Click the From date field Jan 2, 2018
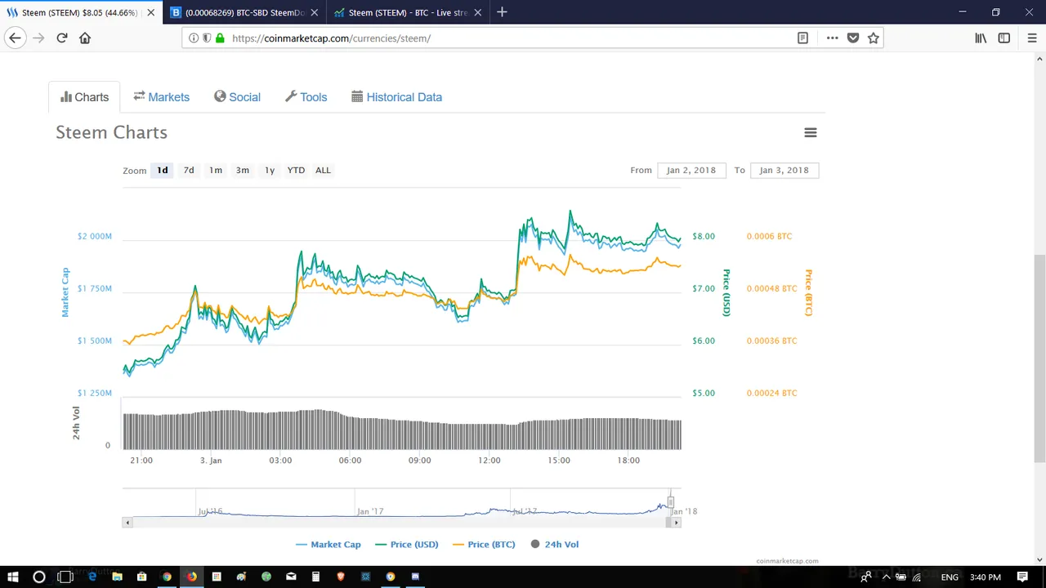Image resolution: width=1046 pixels, height=588 pixels. point(691,170)
